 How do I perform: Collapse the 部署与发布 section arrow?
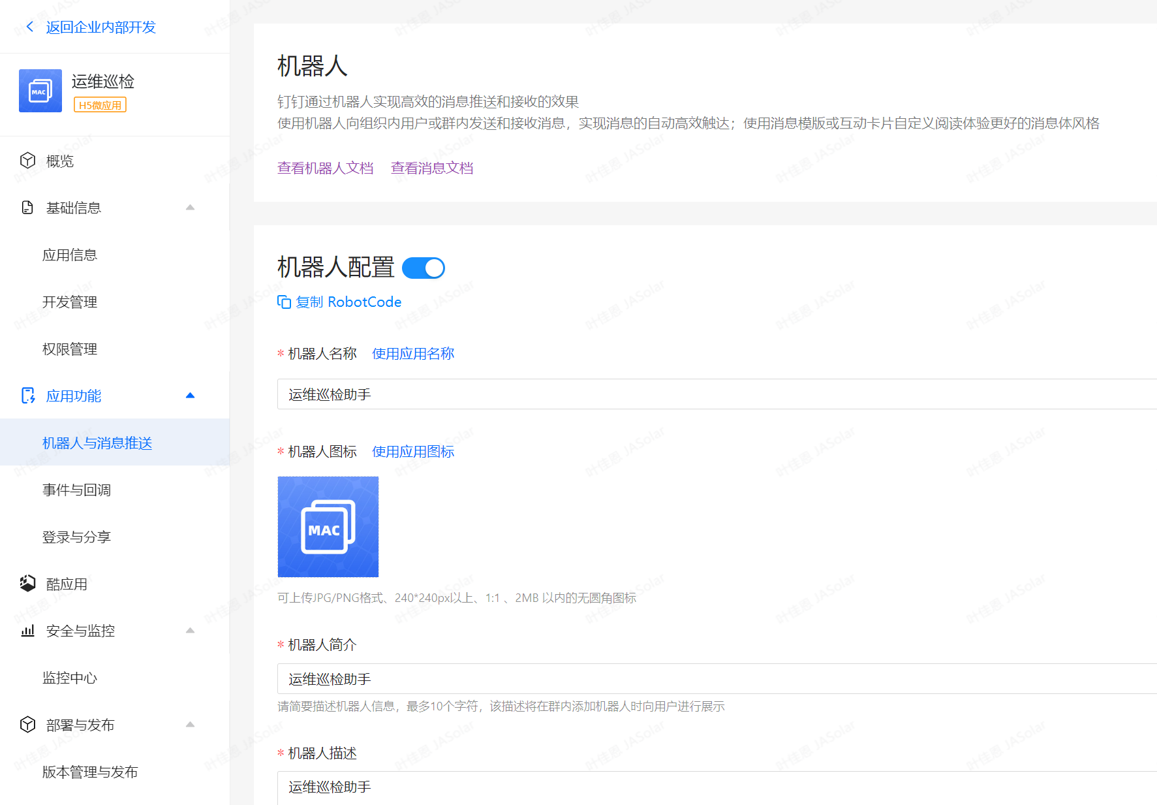(190, 725)
